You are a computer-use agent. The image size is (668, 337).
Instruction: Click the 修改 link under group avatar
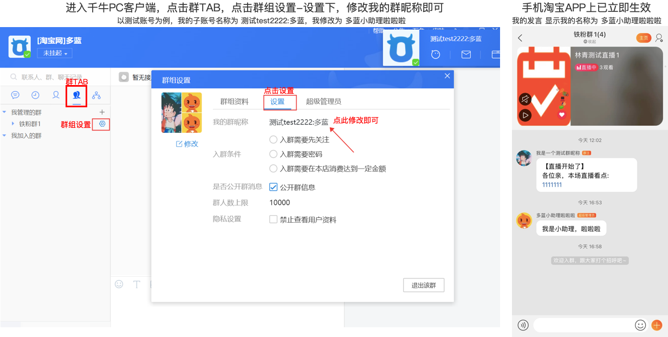[x=187, y=144]
